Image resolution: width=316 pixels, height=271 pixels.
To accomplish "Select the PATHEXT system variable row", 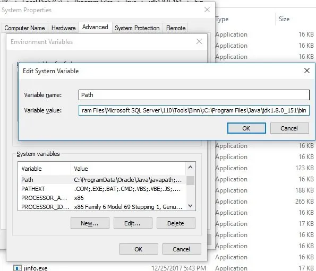I will coord(103,189).
